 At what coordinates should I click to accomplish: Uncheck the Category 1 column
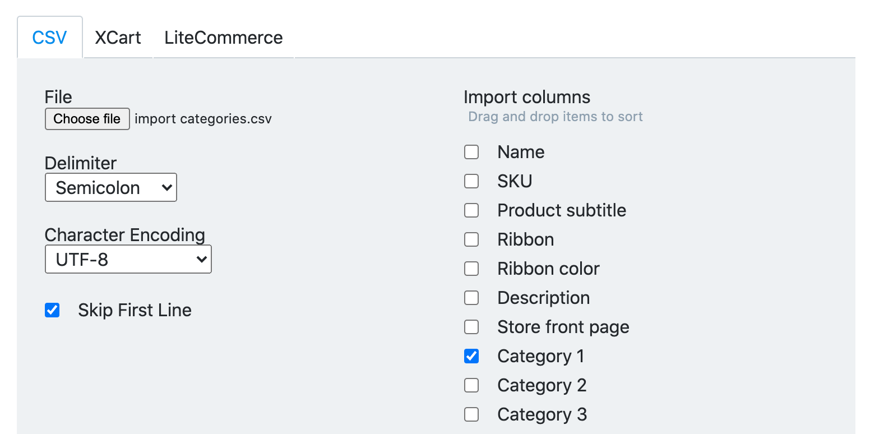pos(471,355)
